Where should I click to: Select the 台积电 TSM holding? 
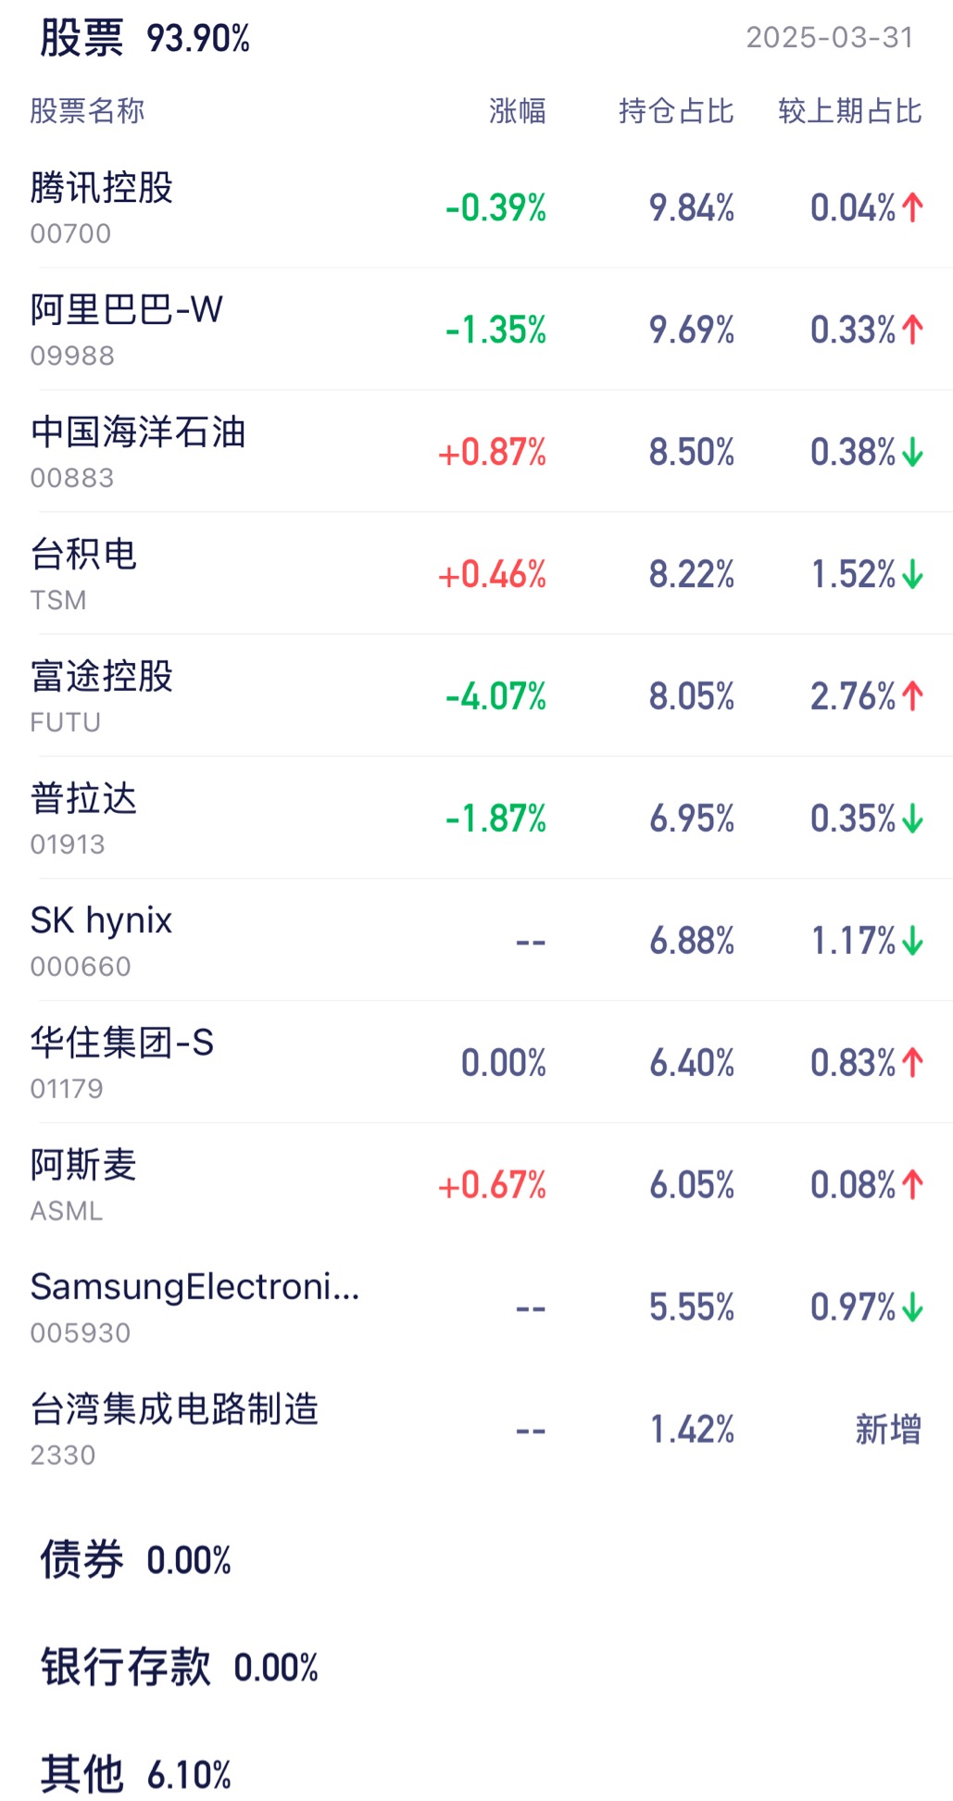coord(476,574)
